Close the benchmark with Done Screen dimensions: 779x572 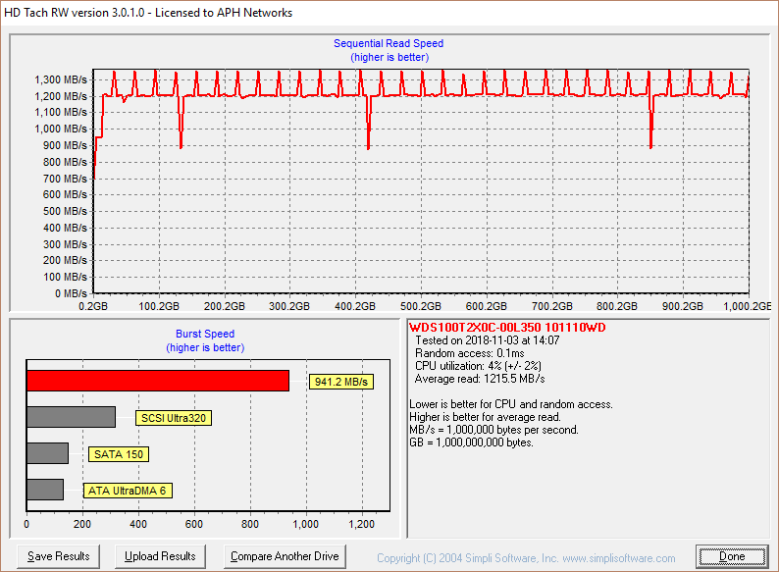[x=731, y=555]
